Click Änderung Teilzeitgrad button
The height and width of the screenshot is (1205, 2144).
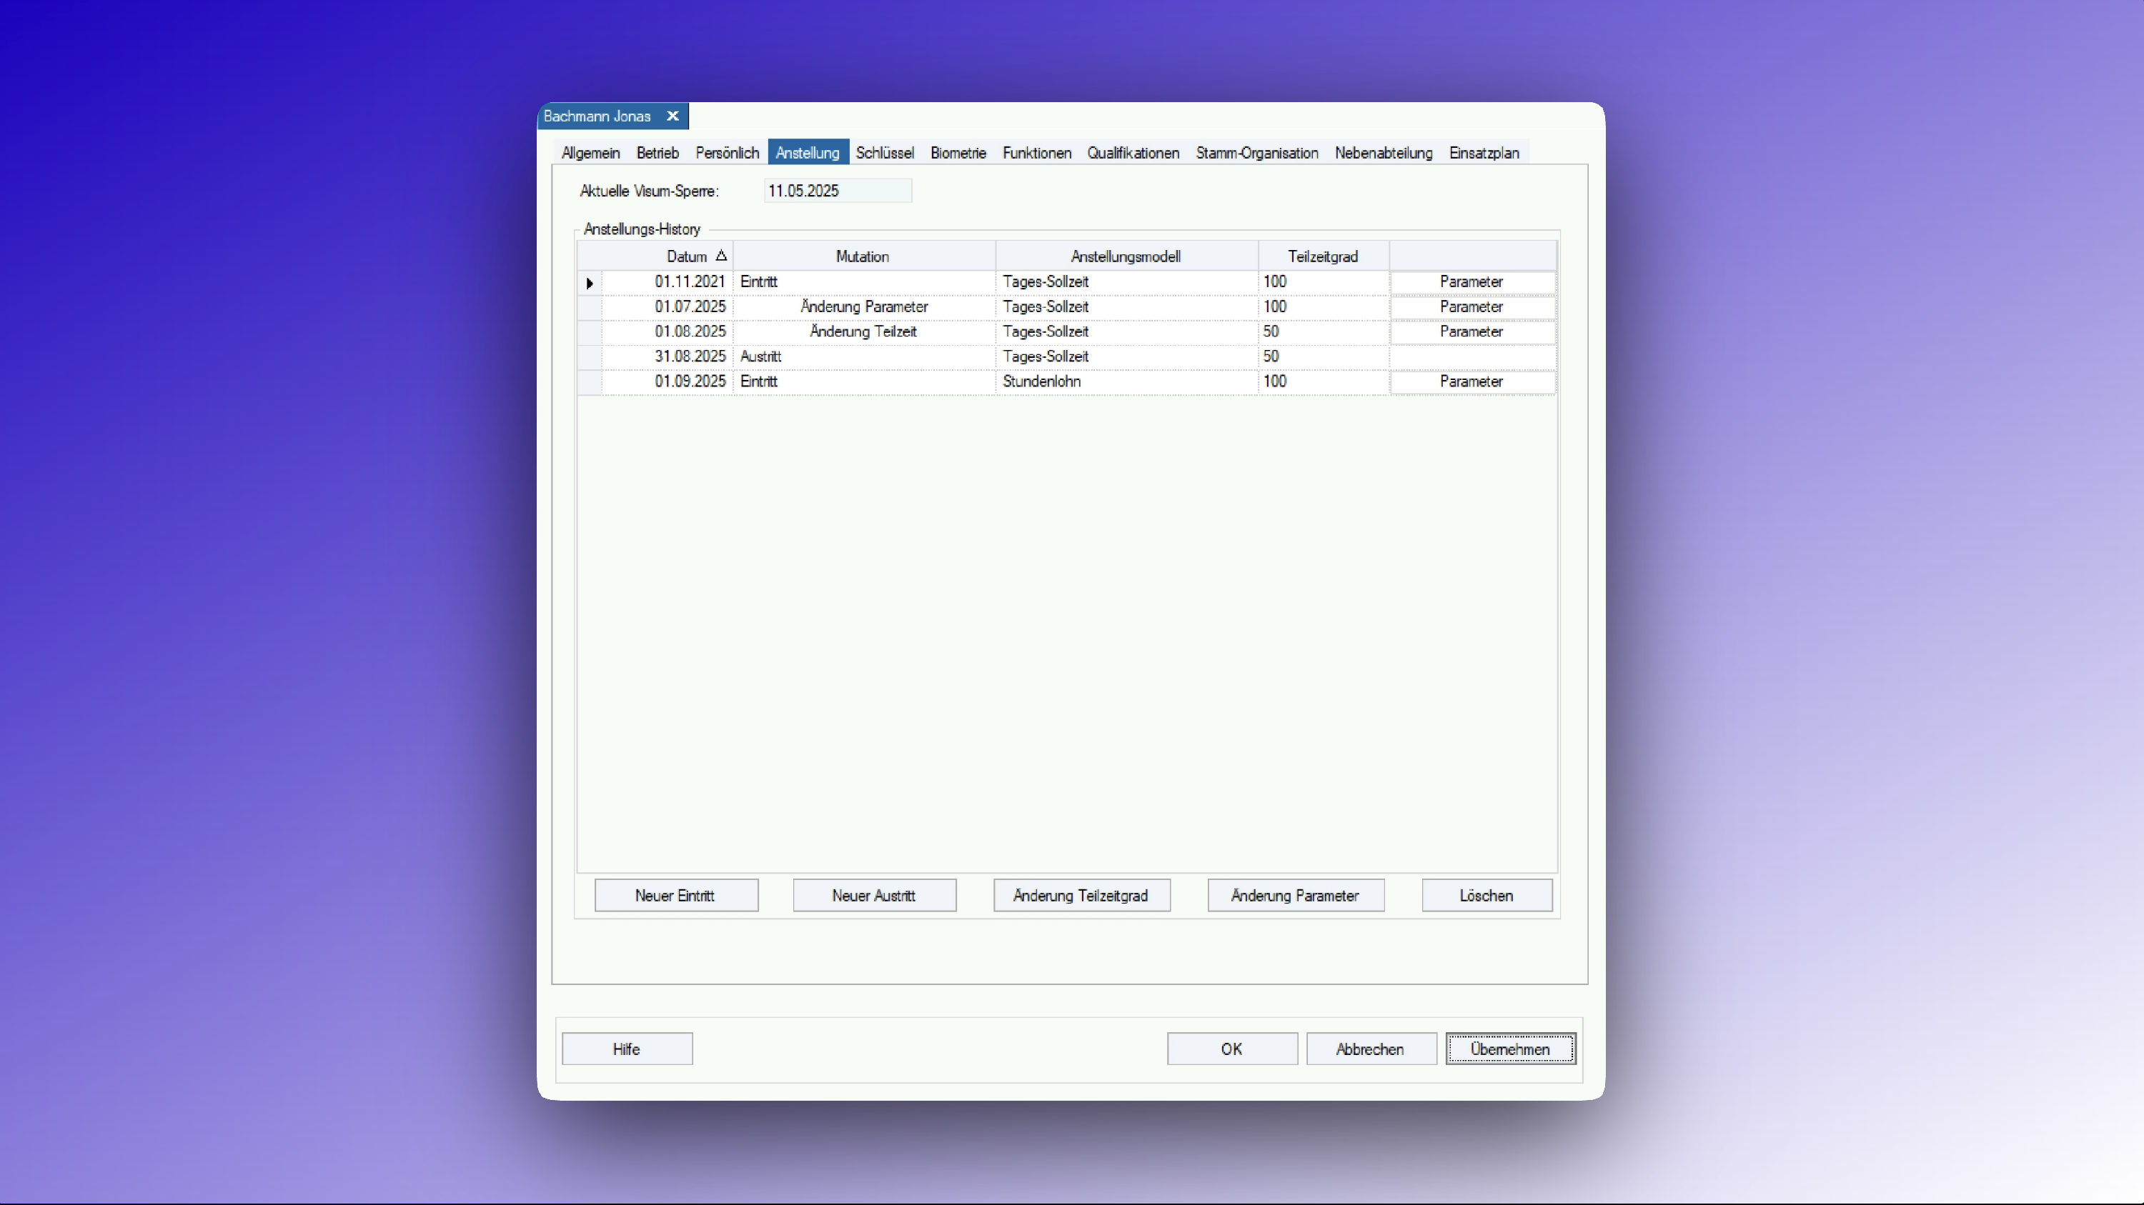1081,896
